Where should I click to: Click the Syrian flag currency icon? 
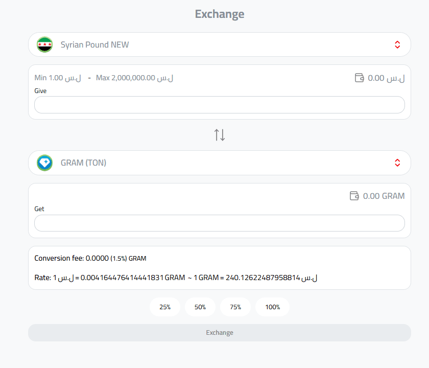click(x=44, y=44)
